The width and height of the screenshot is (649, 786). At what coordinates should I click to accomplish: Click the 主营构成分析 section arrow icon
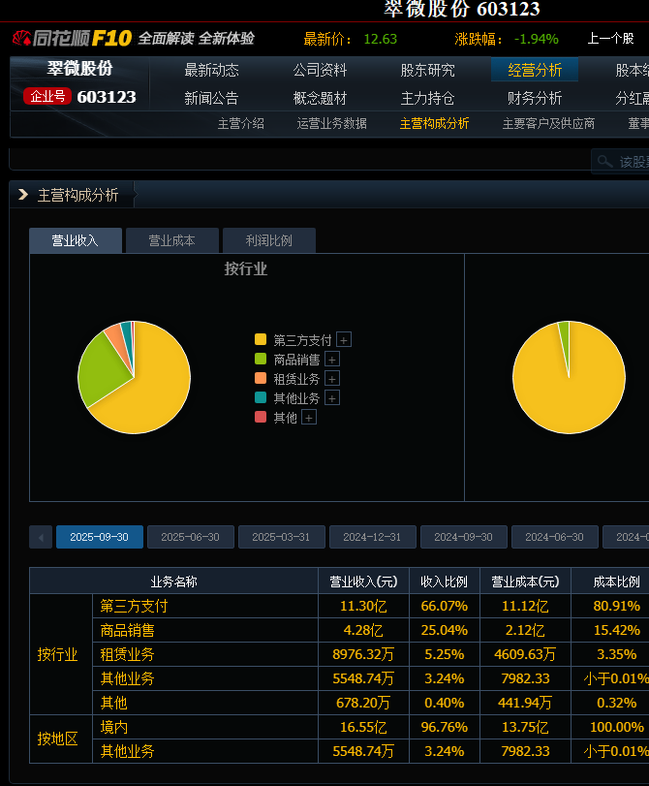[x=23, y=195]
